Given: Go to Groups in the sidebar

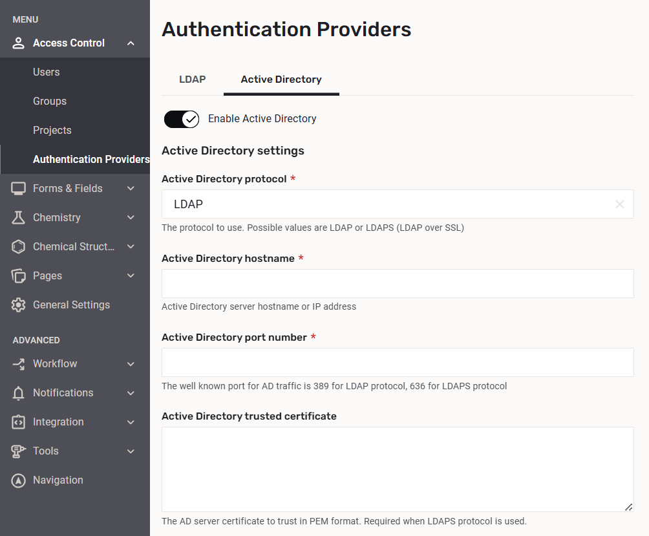Looking at the screenshot, I should pyautogui.click(x=50, y=102).
